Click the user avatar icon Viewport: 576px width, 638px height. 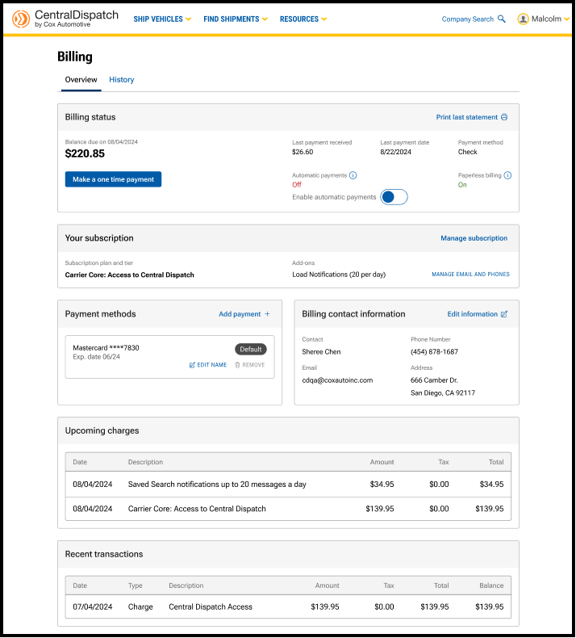[x=524, y=19]
